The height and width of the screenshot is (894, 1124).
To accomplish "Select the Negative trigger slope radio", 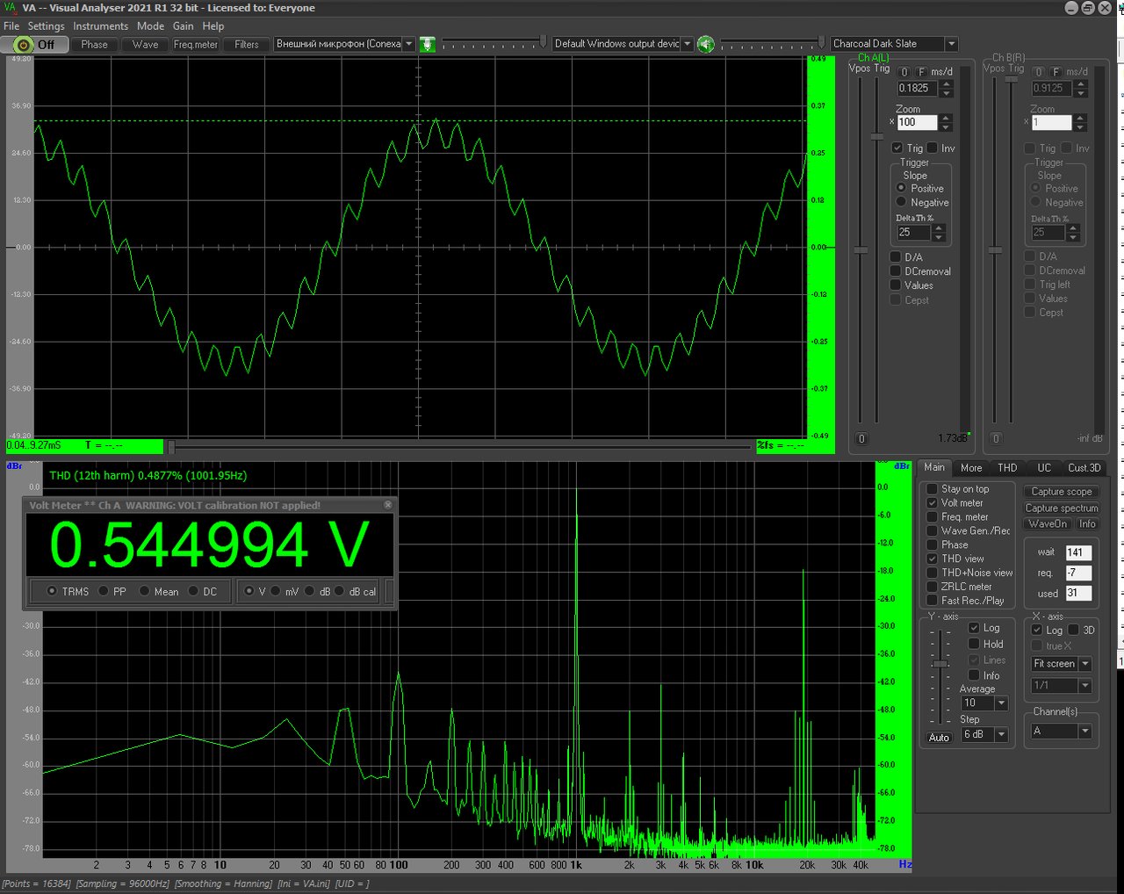I will (901, 202).
